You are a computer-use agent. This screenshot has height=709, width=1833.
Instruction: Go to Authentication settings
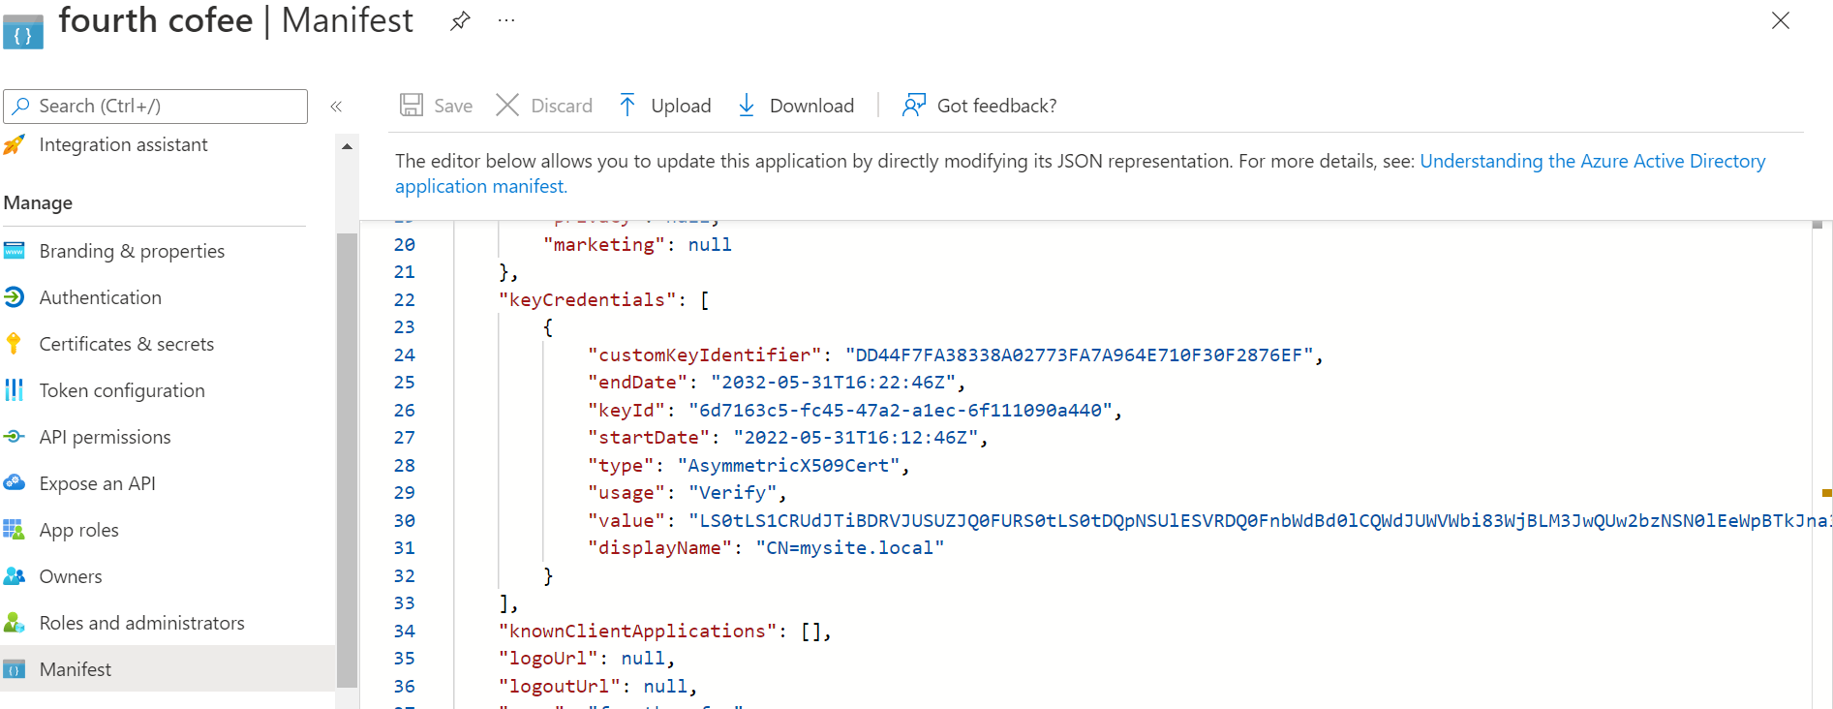[x=100, y=298]
